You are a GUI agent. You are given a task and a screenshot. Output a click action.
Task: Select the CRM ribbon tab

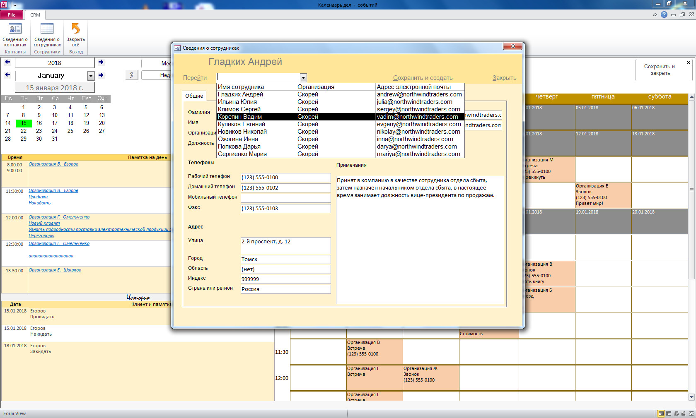35,15
